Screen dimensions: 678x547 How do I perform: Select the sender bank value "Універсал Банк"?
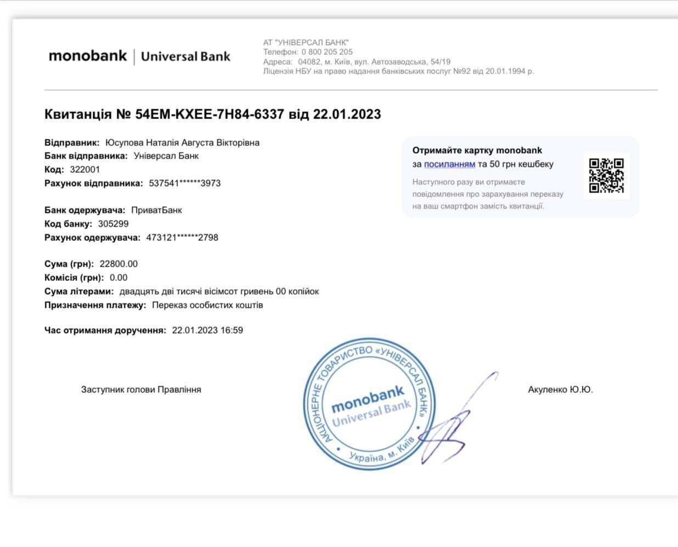coord(166,156)
